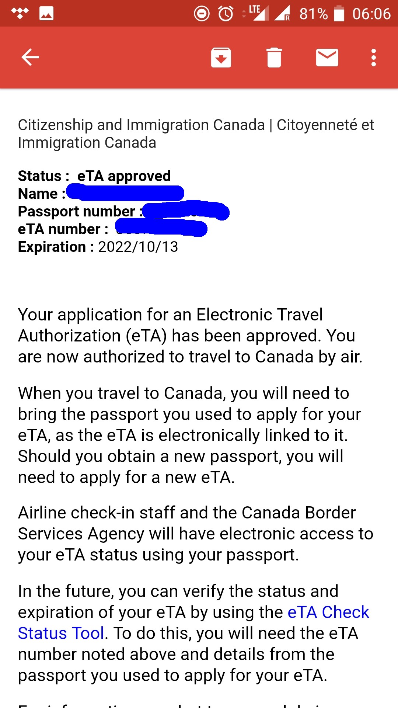Image resolution: width=398 pixels, height=708 pixels.
Task: Tap the Citizenship and Immigration Canada header
Action: click(x=196, y=134)
